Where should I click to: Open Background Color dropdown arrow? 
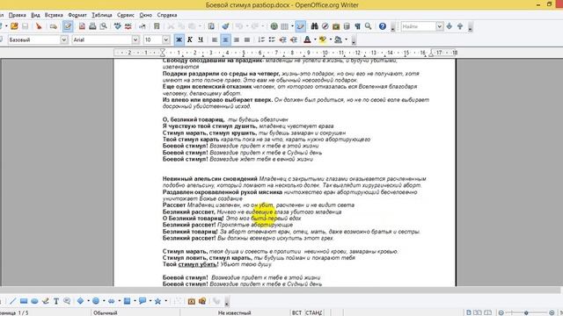346,39
